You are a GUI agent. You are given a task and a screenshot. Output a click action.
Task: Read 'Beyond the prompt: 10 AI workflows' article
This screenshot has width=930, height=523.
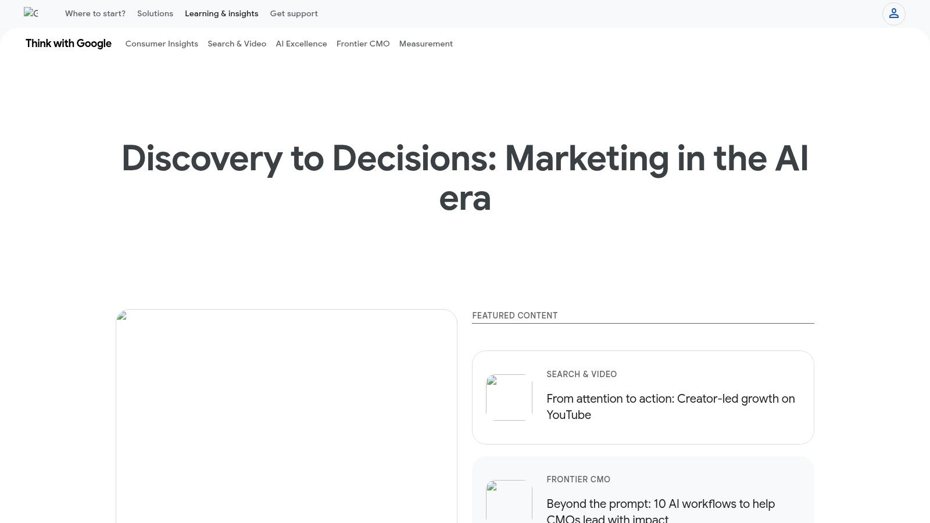coord(660,510)
